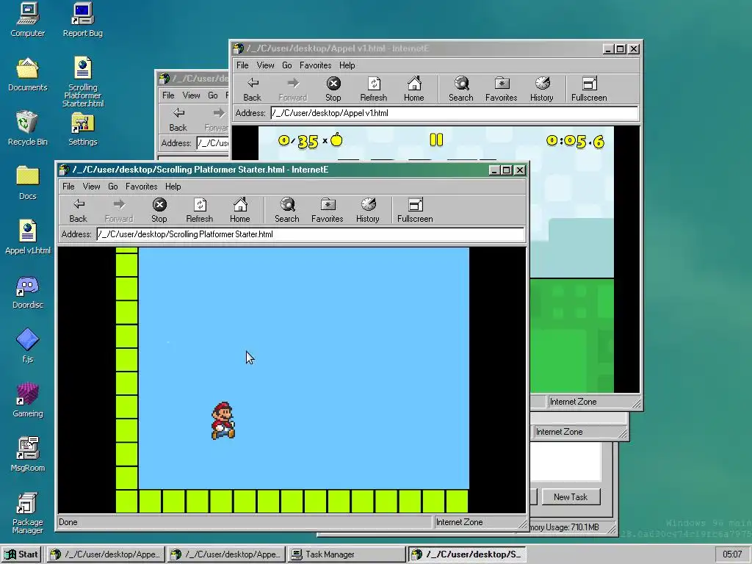The image size is (752, 564).
Task: Click the Done status bar text
Action: (x=68, y=522)
